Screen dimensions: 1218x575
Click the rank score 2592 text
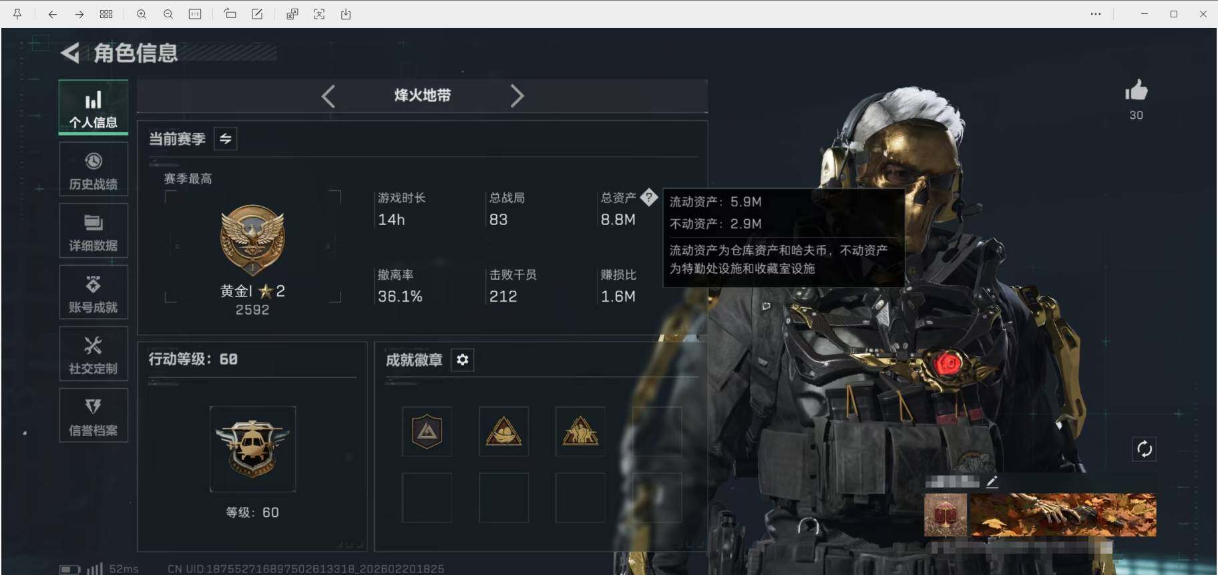252,310
